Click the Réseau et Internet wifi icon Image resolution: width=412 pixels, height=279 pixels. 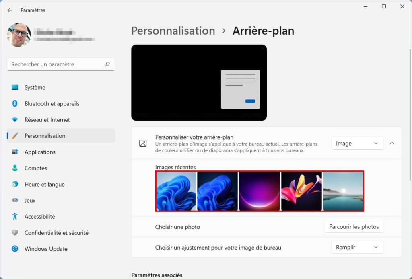click(x=15, y=120)
